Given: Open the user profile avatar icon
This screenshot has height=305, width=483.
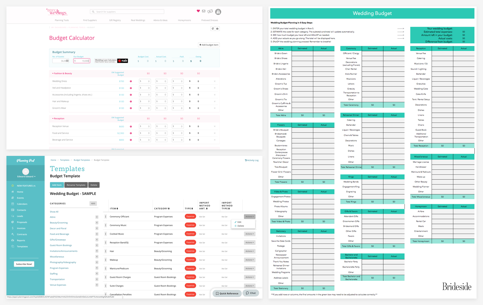Looking at the screenshot, I should point(218,12).
